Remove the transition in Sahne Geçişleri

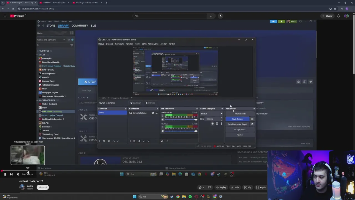[x=217, y=124]
